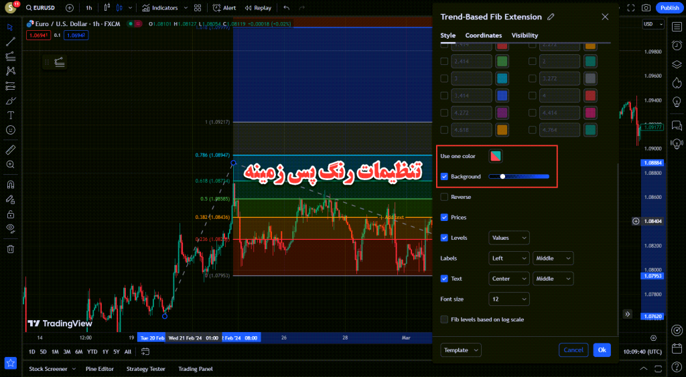The height and width of the screenshot is (377, 686).
Task: Hide all drawings with eye icon
Action: click(x=11, y=228)
